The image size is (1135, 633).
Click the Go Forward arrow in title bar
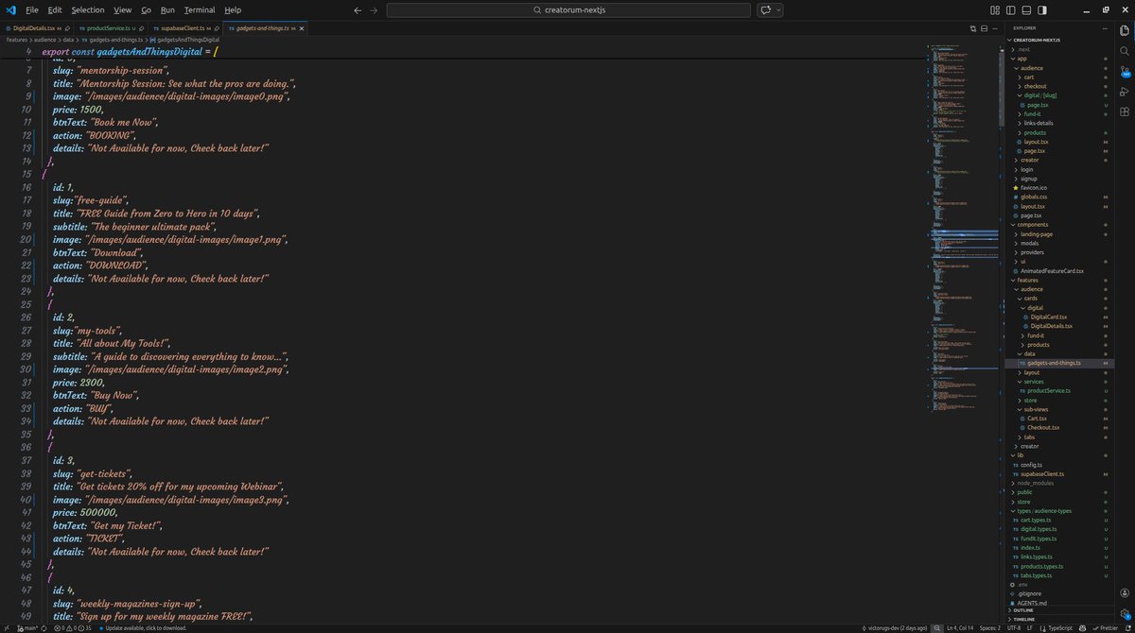pos(374,9)
